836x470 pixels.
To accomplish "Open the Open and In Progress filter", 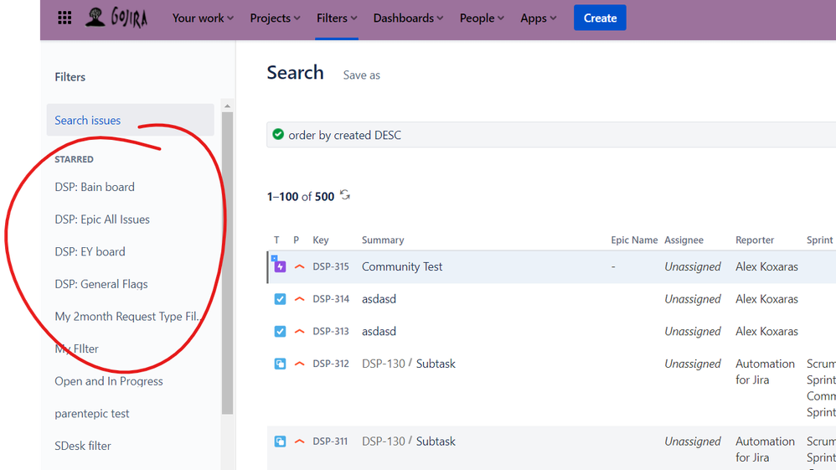I will 108,381.
